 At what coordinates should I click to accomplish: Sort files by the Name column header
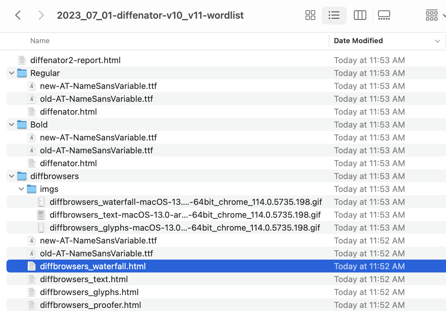coord(40,41)
